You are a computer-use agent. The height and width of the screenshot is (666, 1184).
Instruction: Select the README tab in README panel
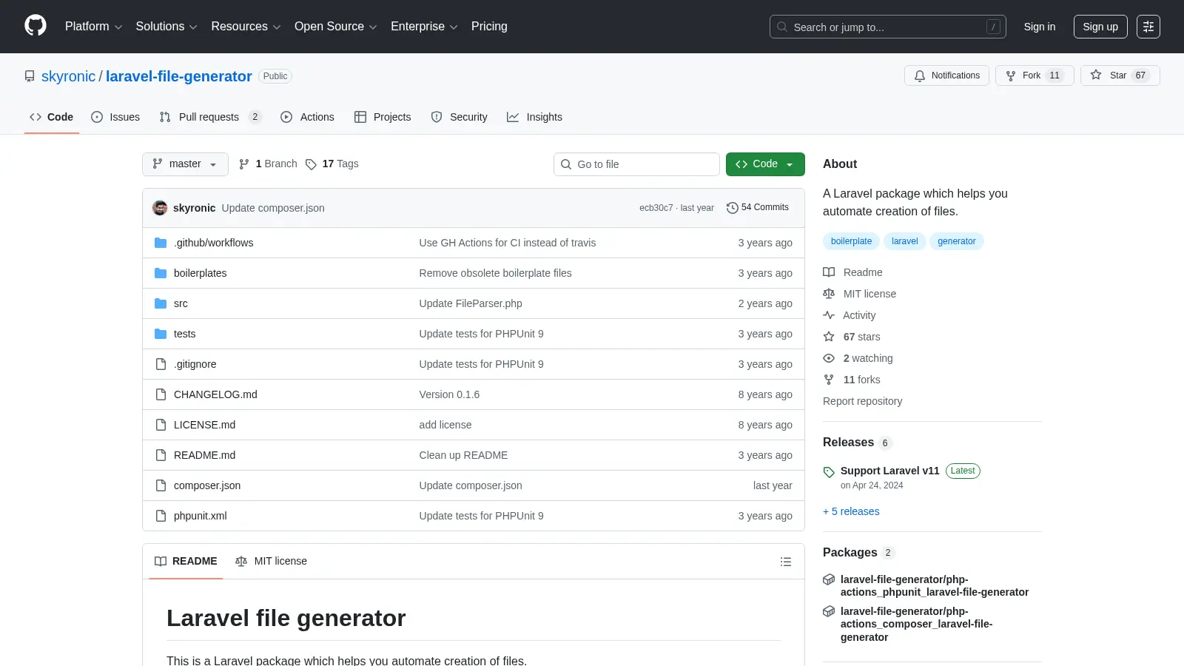186,562
